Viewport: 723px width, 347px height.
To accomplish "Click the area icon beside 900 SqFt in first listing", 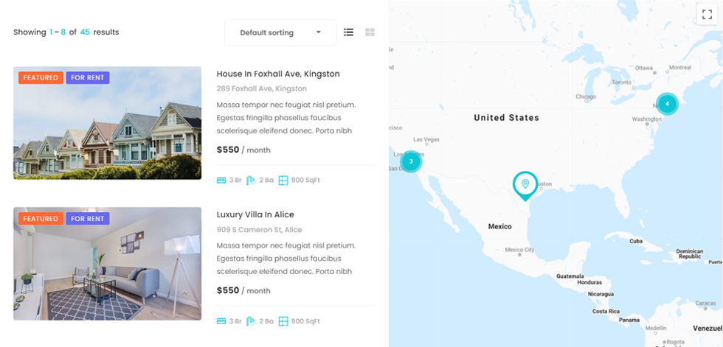I will tap(283, 180).
